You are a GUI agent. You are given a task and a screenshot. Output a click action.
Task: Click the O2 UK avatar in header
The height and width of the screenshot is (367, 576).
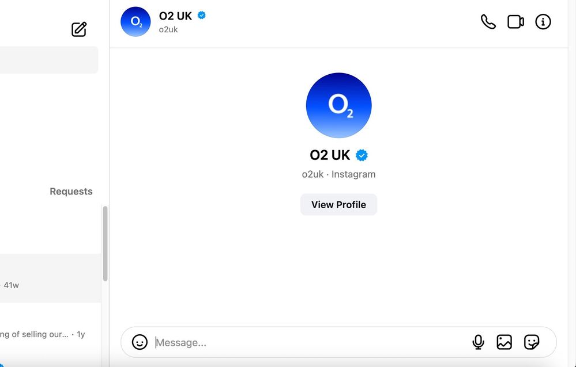tap(135, 22)
